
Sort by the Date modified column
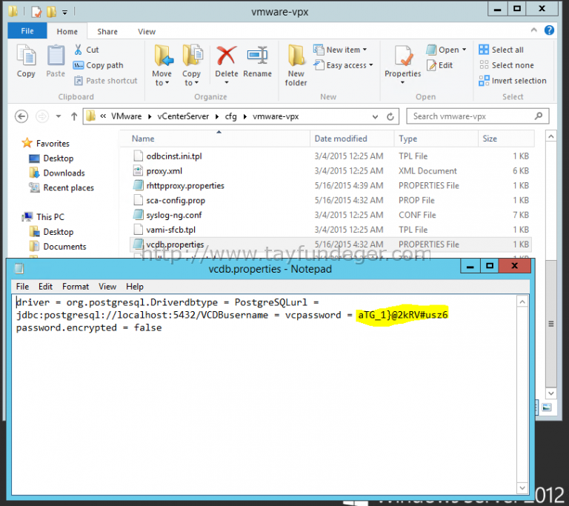[340, 139]
